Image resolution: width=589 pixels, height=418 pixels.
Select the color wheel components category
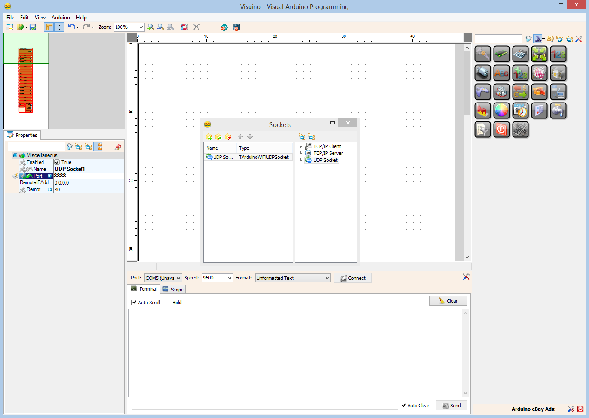[501, 111]
